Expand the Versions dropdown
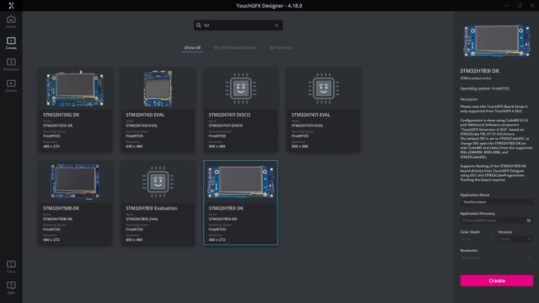 515,239
